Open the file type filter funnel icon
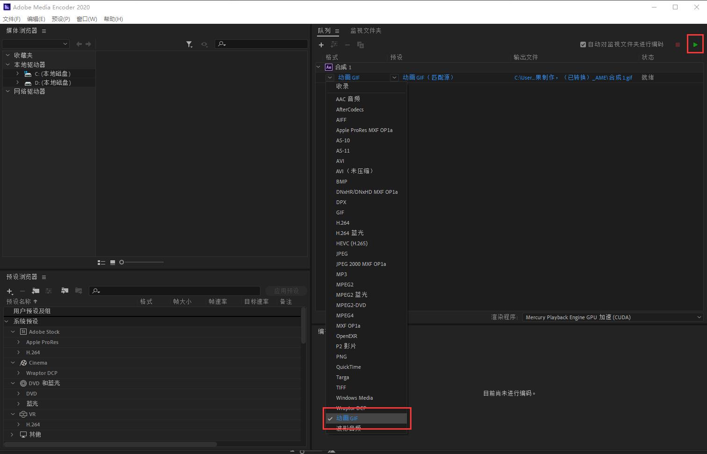The image size is (707, 454). coord(189,44)
